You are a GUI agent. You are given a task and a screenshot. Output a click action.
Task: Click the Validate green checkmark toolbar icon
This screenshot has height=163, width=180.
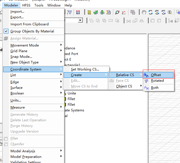click(95, 12)
